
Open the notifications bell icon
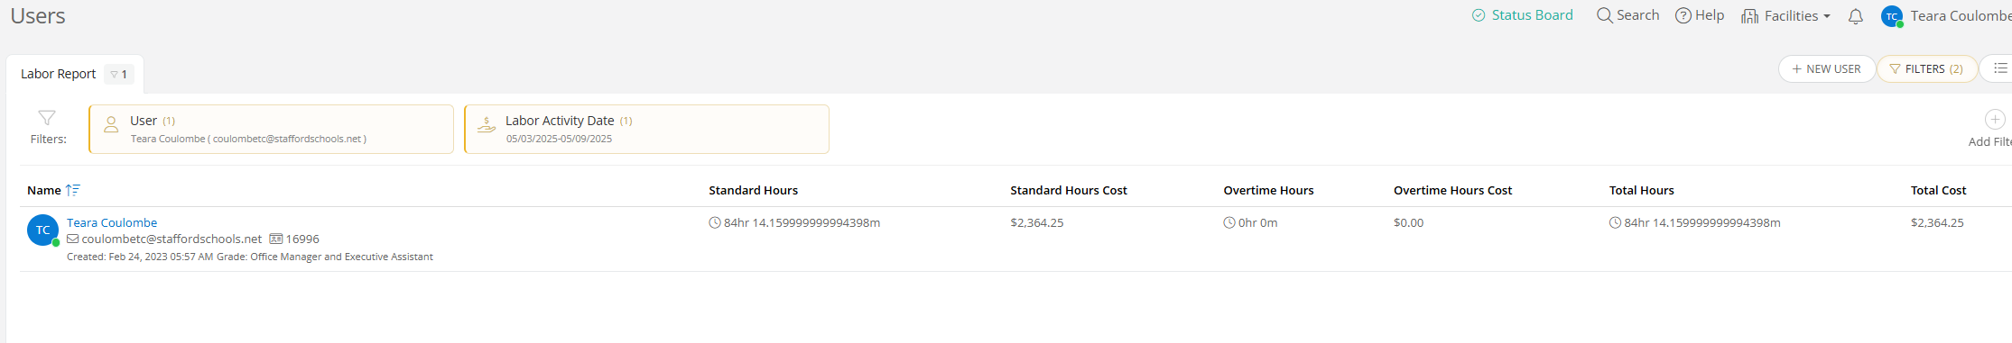tap(1855, 16)
